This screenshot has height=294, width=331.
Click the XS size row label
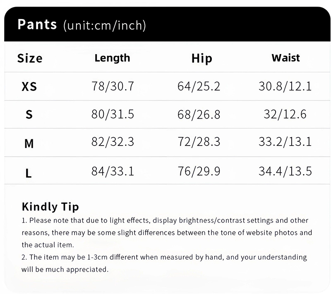coord(29,86)
